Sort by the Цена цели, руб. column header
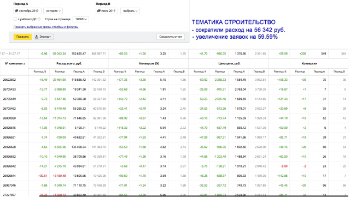 pyautogui.click(x=229, y=63)
